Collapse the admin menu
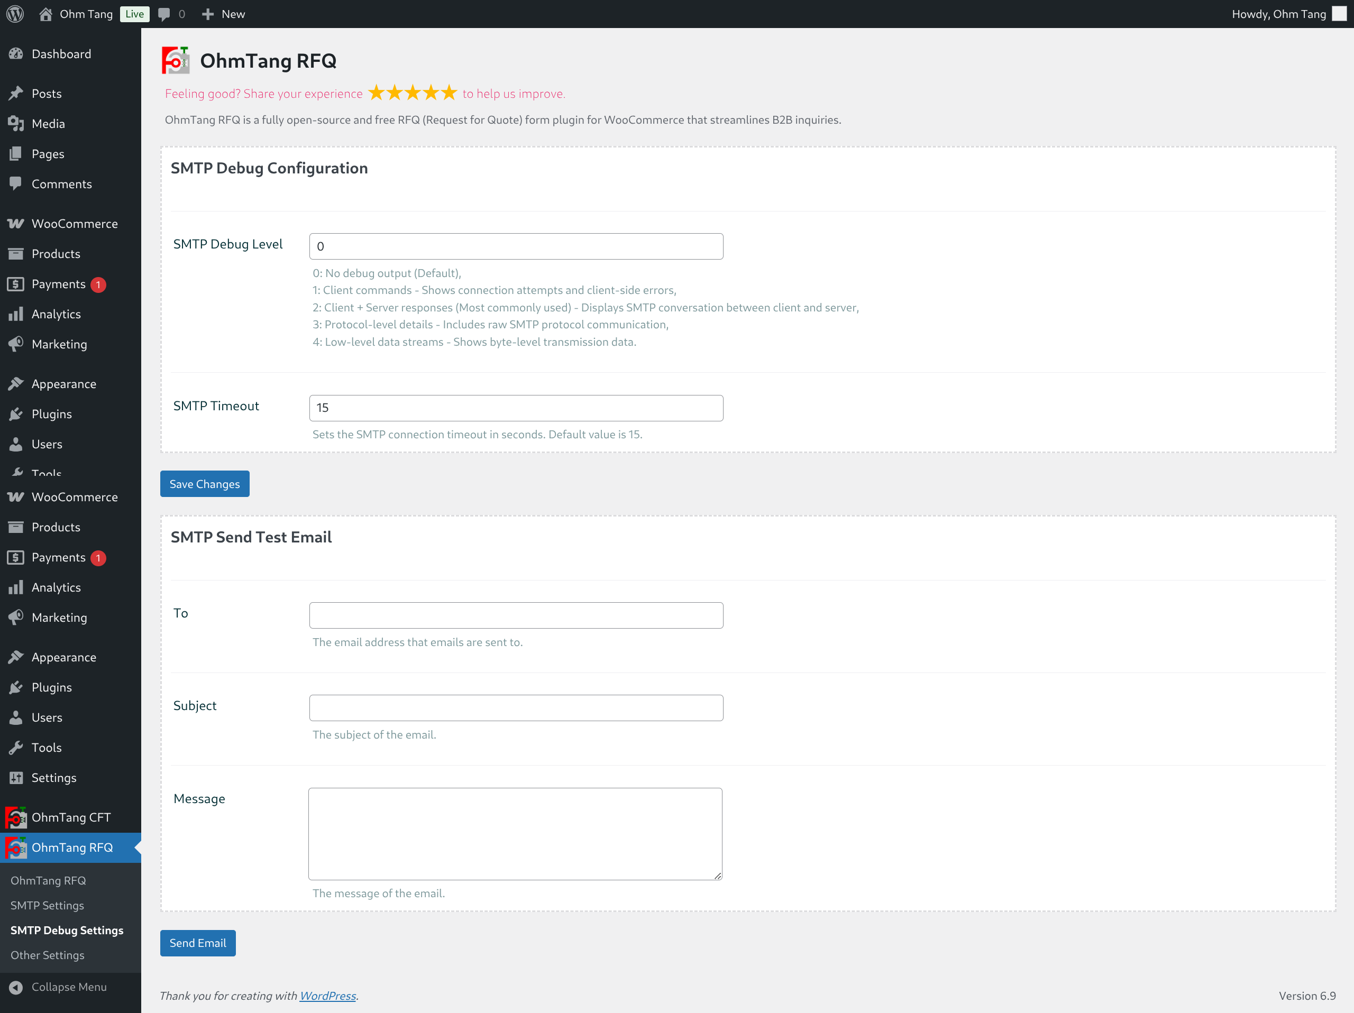 (16, 987)
